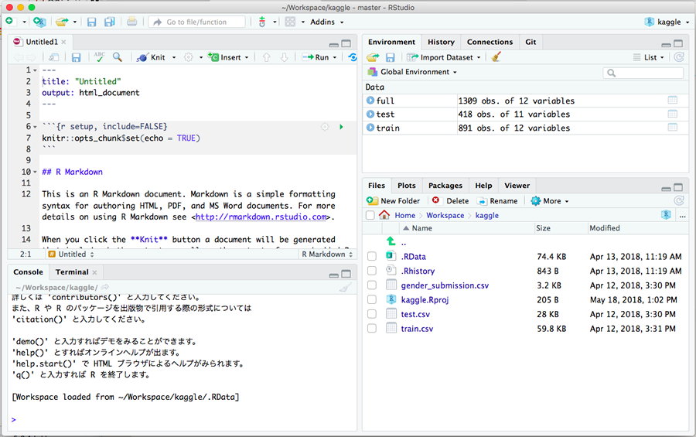Click the Save all documents icon

(x=110, y=22)
